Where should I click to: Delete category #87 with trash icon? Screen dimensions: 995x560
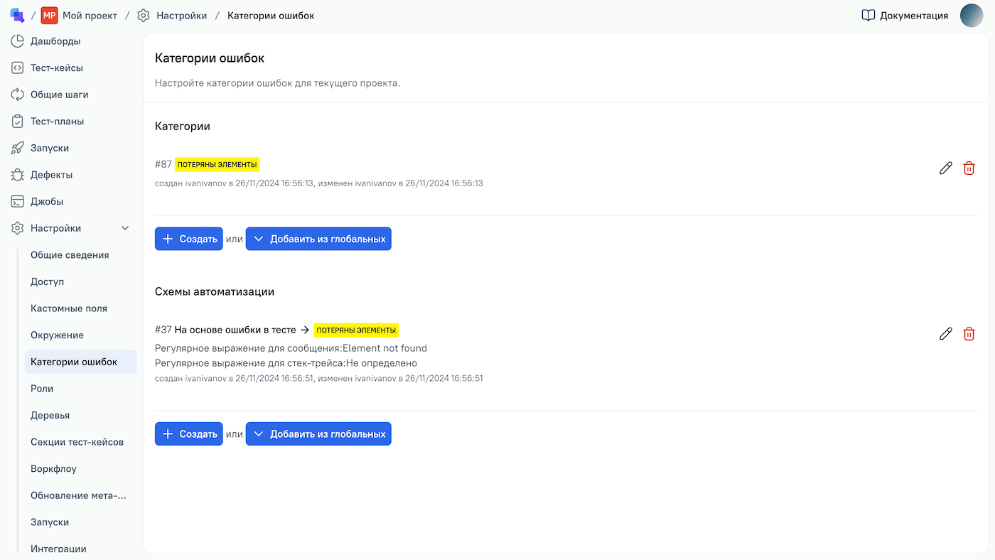tap(969, 168)
